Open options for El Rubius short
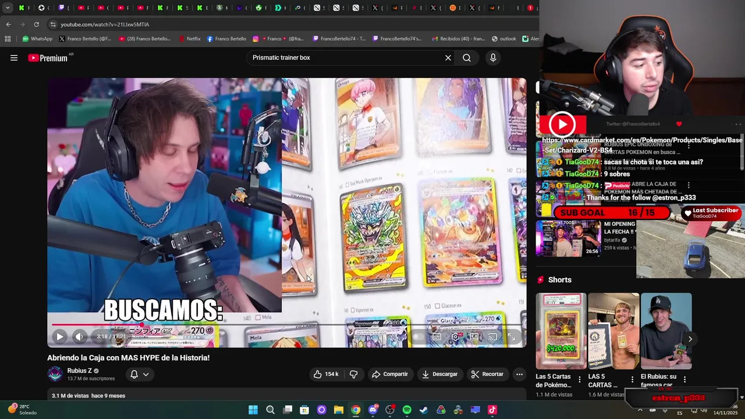The image size is (745, 419). [684, 379]
